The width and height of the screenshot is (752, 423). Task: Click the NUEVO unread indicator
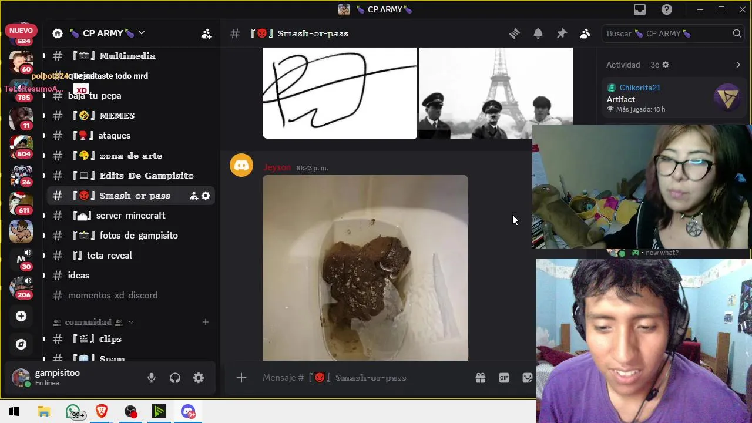click(x=21, y=30)
